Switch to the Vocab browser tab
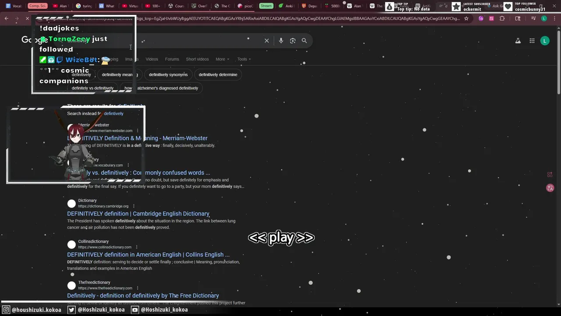Viewport: 561px width, 316px height. (x=14, y=6)
